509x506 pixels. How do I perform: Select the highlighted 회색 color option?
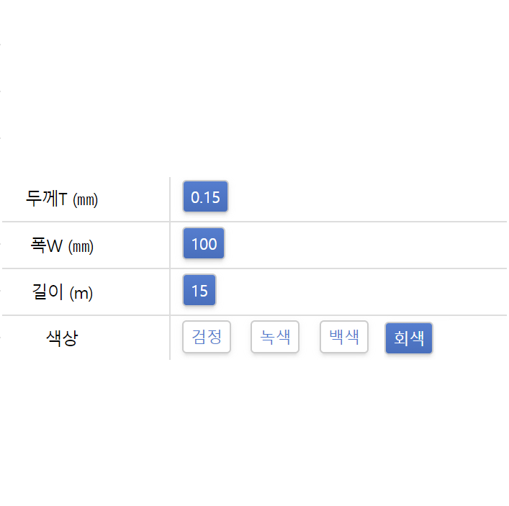click(408, 338)
